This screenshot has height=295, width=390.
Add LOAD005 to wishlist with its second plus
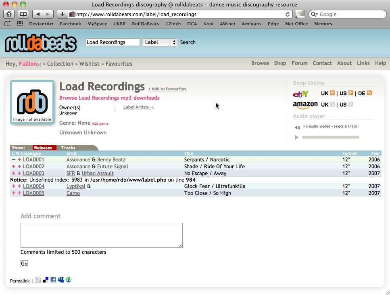click(19, 193)
